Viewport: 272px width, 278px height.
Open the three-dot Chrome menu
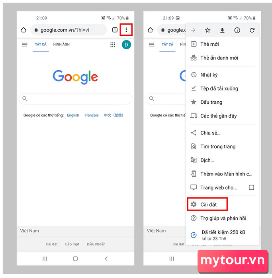(126, 30)
